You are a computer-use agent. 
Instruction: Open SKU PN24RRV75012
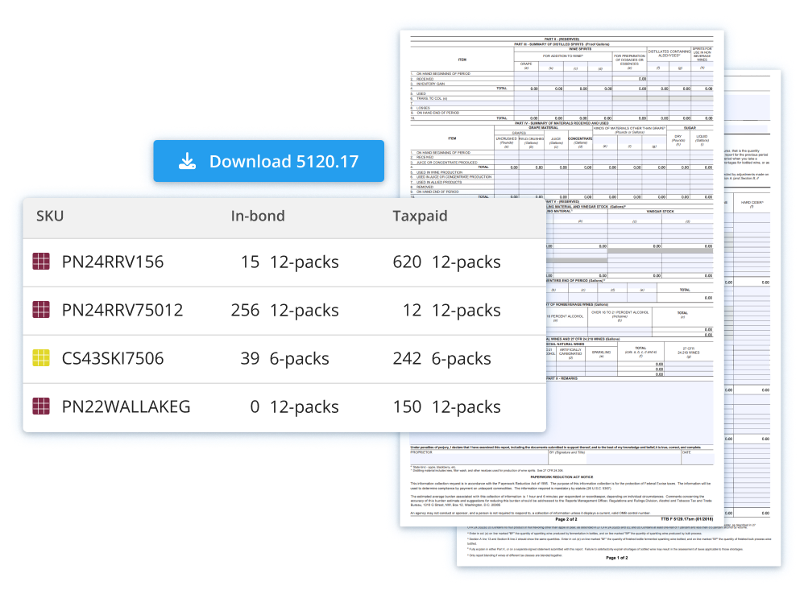[122, 311]
